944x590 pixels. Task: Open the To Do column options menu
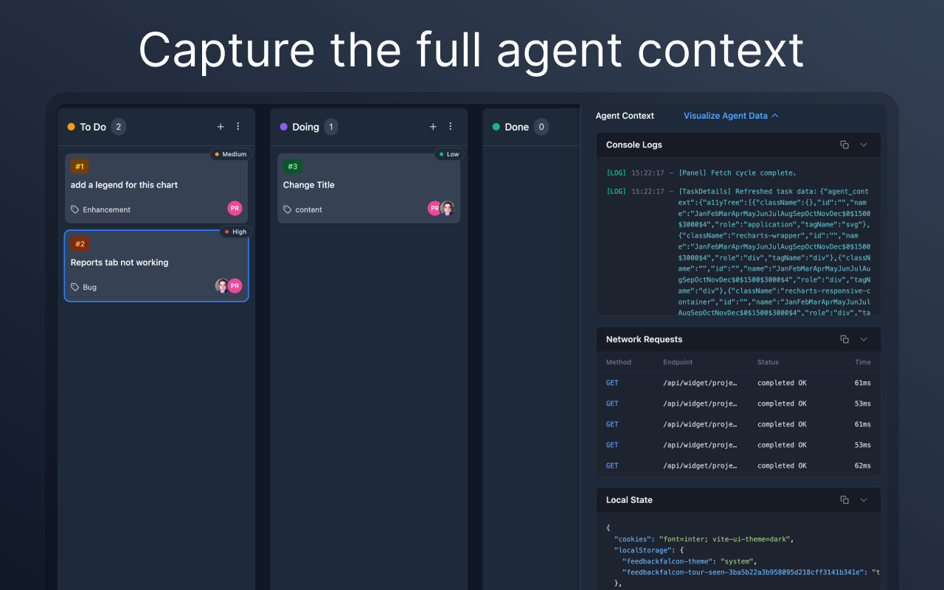[x=237, y=126]
